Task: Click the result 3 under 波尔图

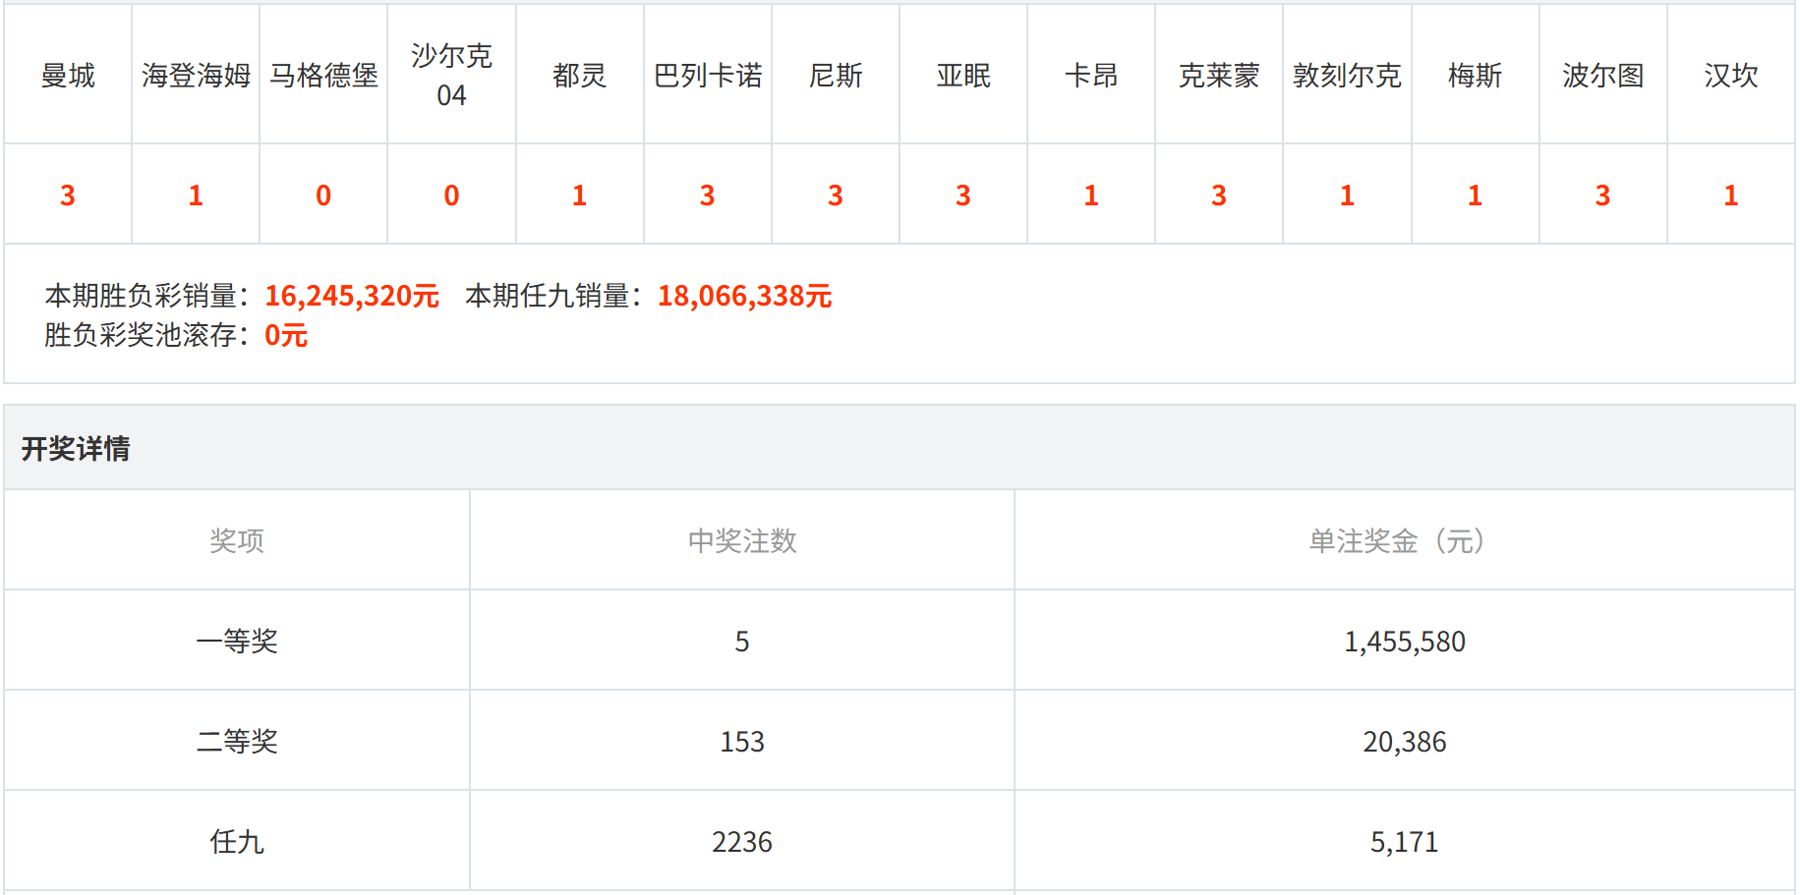Action: pos(1602,196)
